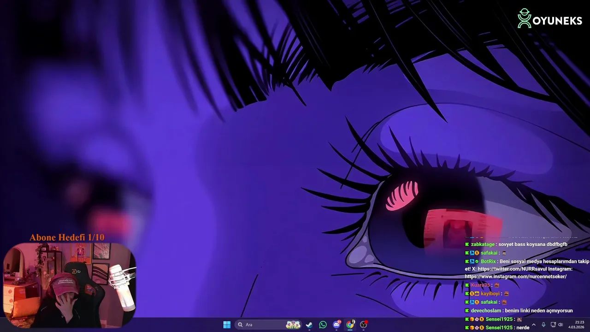Screen dimensions: 590x332
Task: Click BotRix username in chat
Action: pos(488,261)
